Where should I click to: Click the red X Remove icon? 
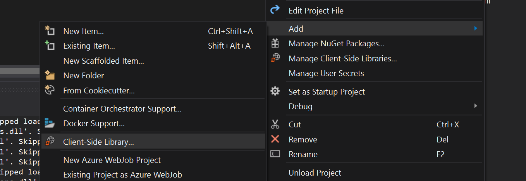point(275,139)
